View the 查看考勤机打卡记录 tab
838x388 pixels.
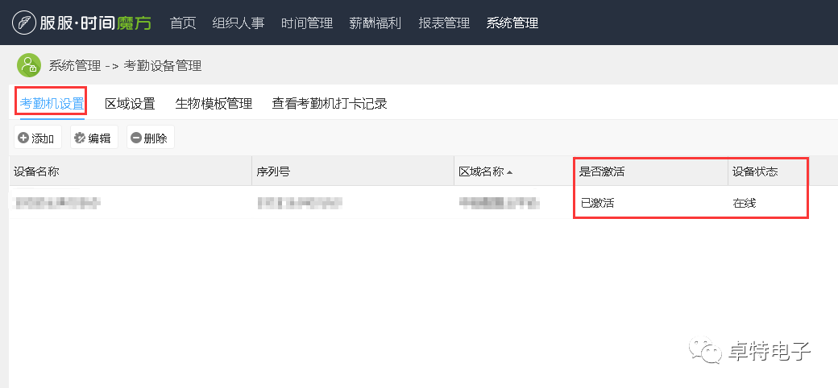(330, 103)
